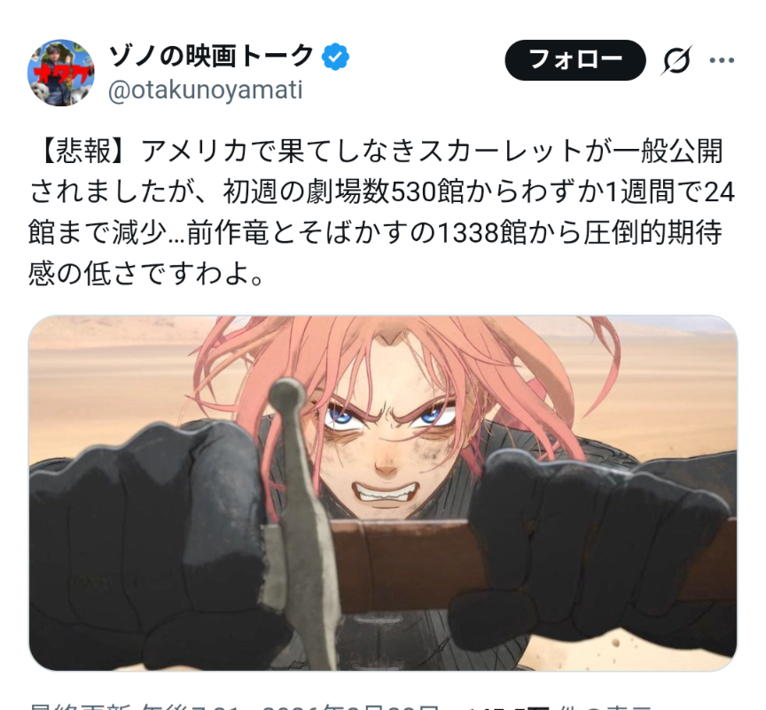Click the 1338館 figure in tweet text
Image resolution: width=766 pixels, height=710 pixels.
(481, 233)
